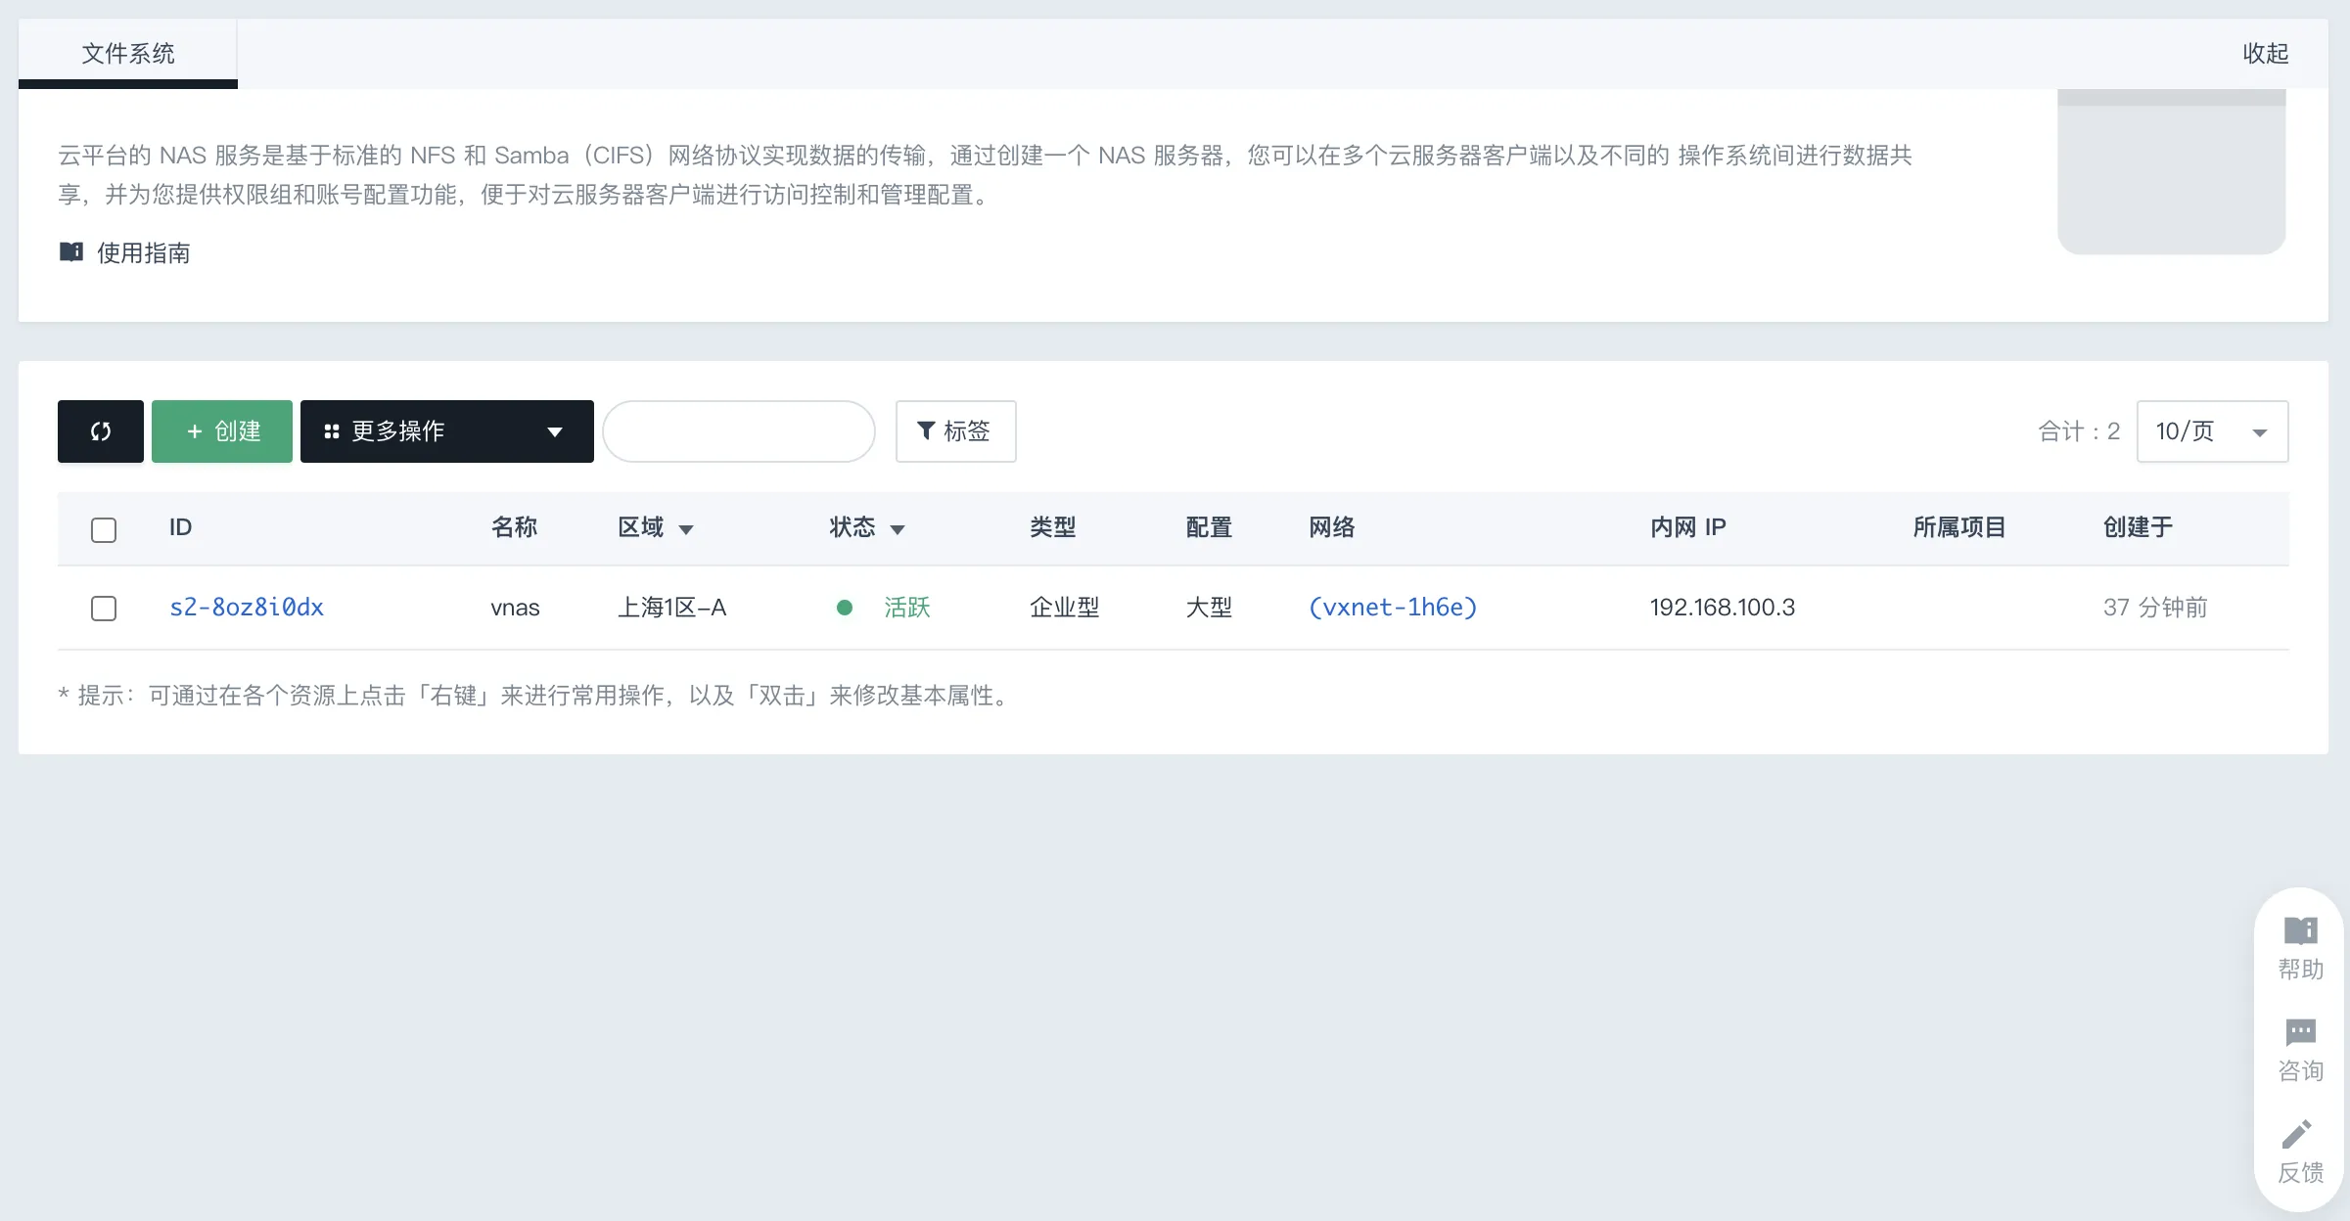Viewport: 2350px width, 1221px height.
Task: Open the 10/页 page size dropdown
Action: click(x=2212, y=431)
